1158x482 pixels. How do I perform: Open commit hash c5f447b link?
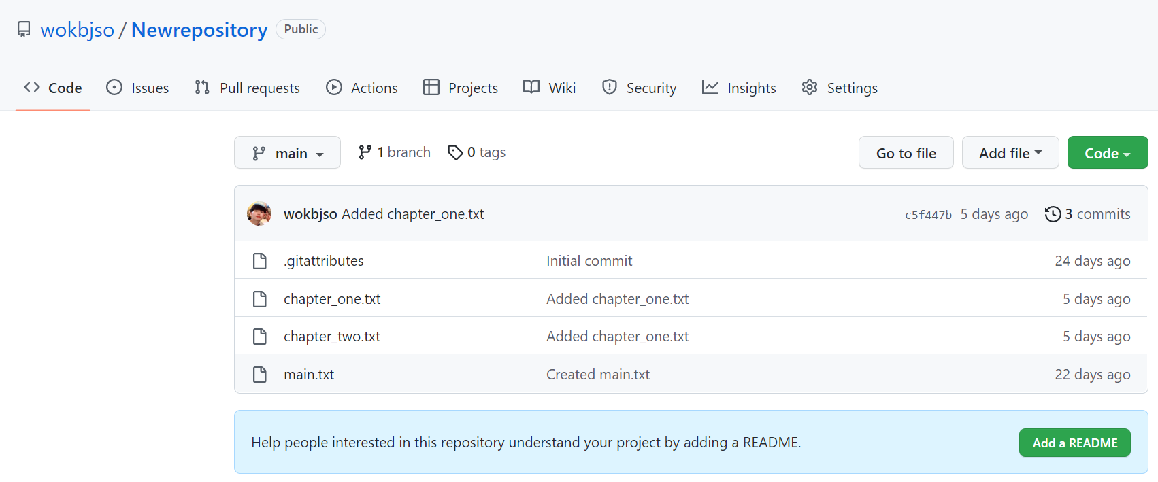click(928, 215)
